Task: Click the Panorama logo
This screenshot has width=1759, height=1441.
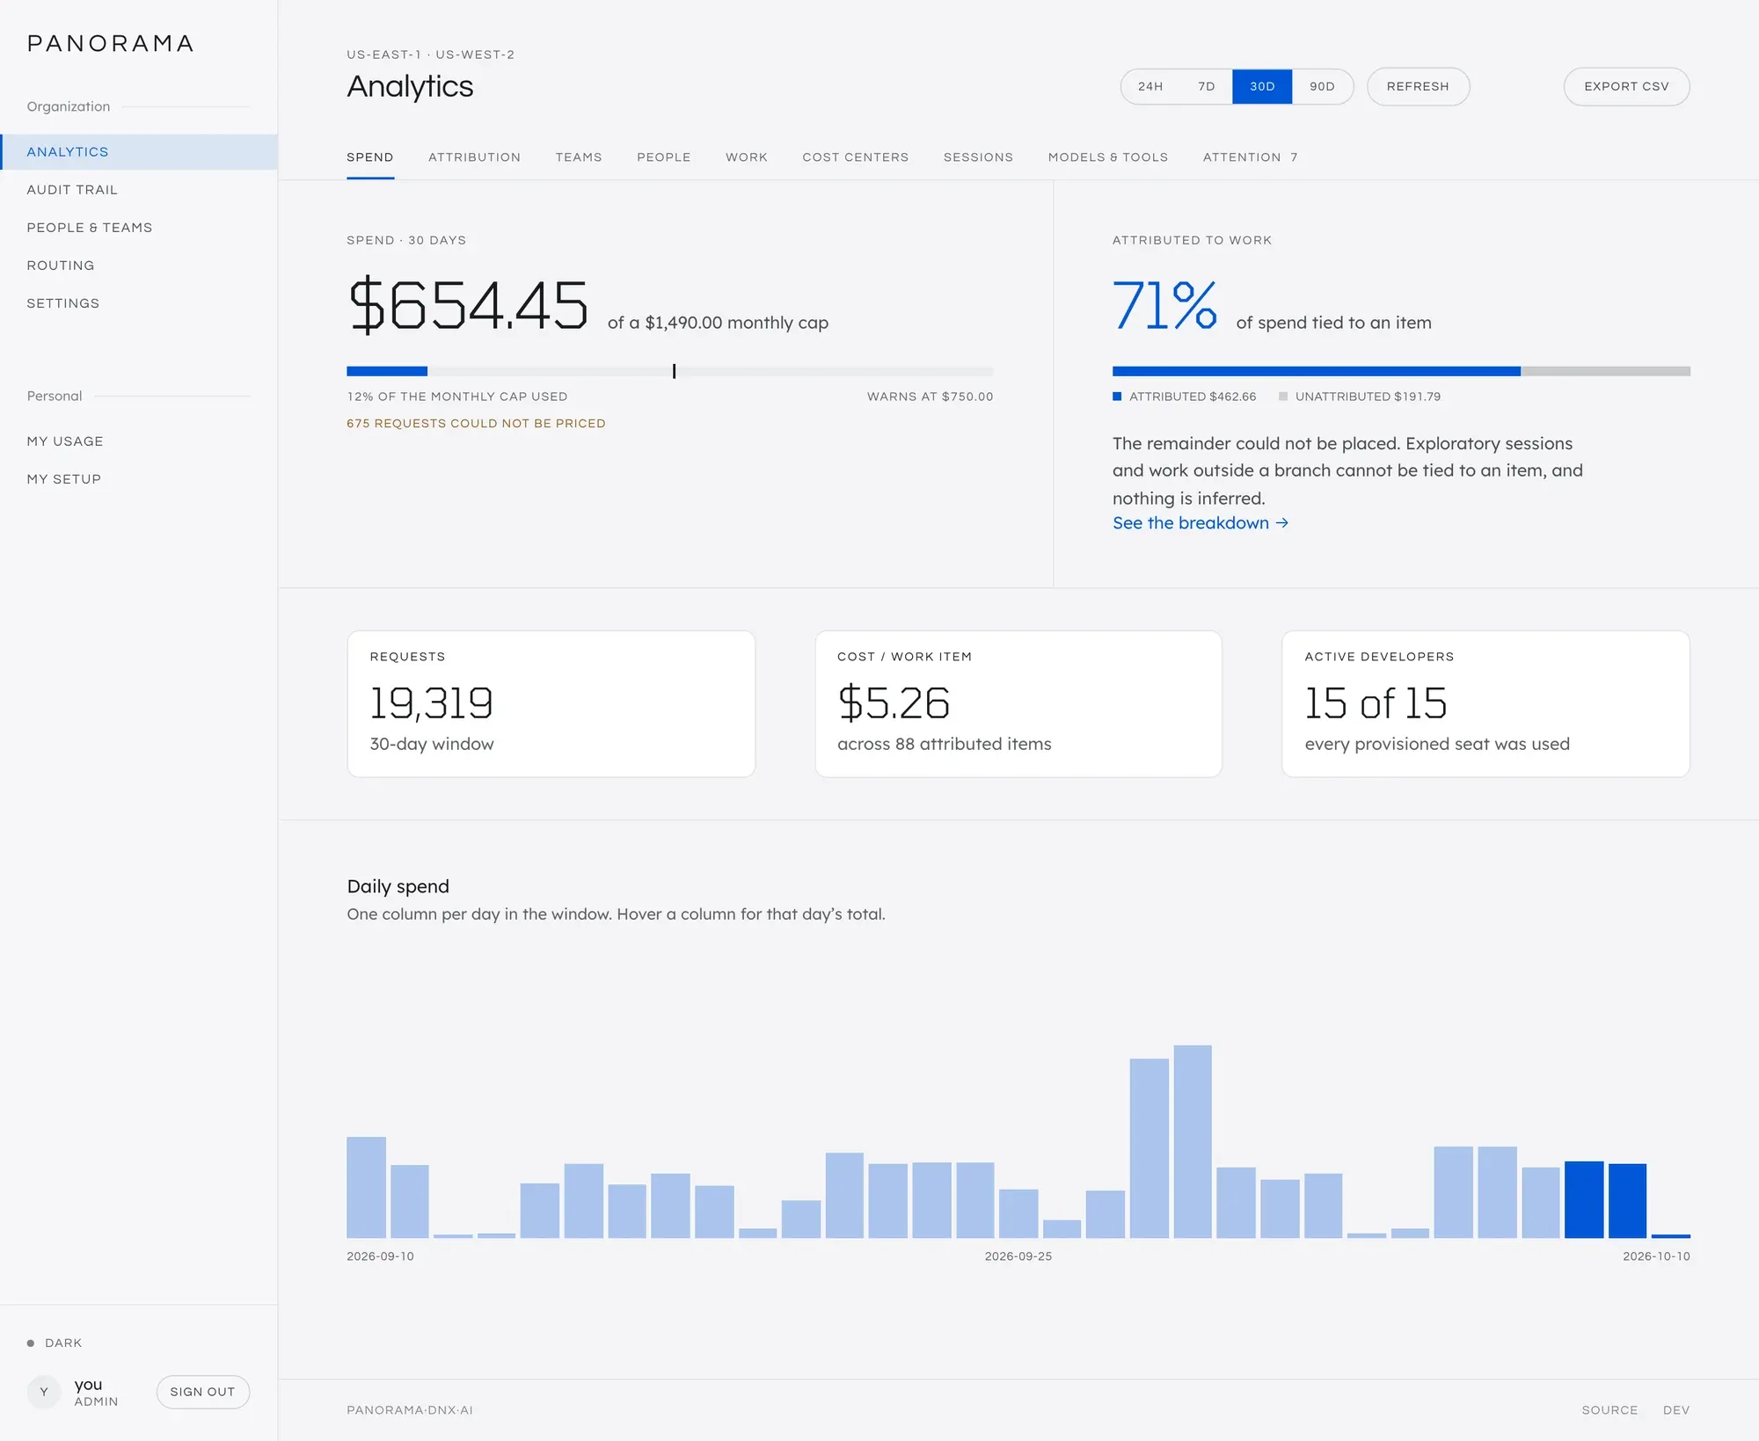Action: tap(111, 43)
